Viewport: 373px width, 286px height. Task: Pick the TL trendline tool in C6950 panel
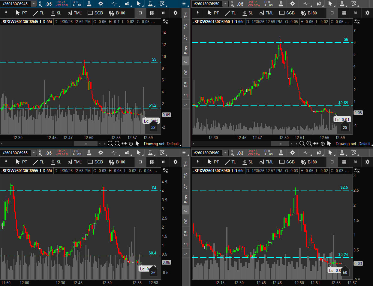230,13
